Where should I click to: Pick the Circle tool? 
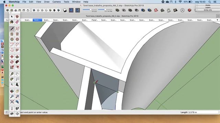[x=12, y=40]
